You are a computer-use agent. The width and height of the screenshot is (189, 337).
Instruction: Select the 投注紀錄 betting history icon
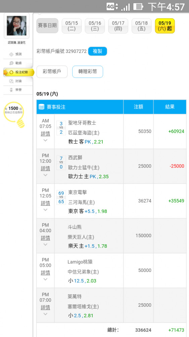[11, 72]
